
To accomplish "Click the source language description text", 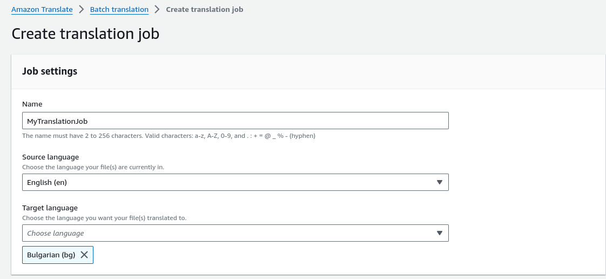I will click(x=93, y=167).
